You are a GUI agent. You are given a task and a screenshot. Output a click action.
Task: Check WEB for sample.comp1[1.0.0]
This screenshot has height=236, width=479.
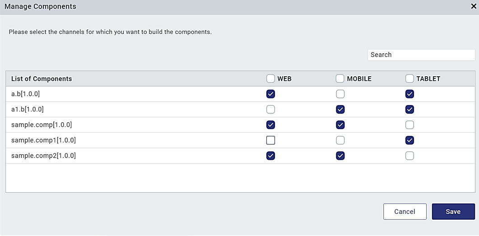tap(270, 140)
